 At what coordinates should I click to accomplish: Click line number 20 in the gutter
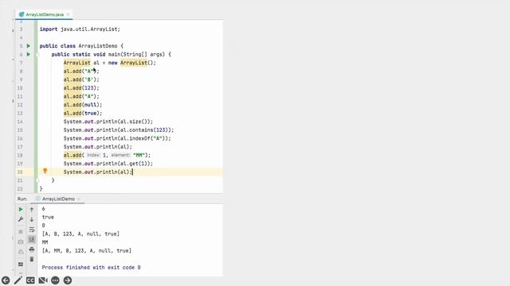tap(20, 172)
